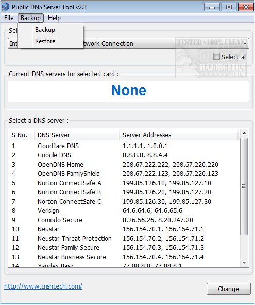Open the trishtech.com link

(x=43, y=286)
